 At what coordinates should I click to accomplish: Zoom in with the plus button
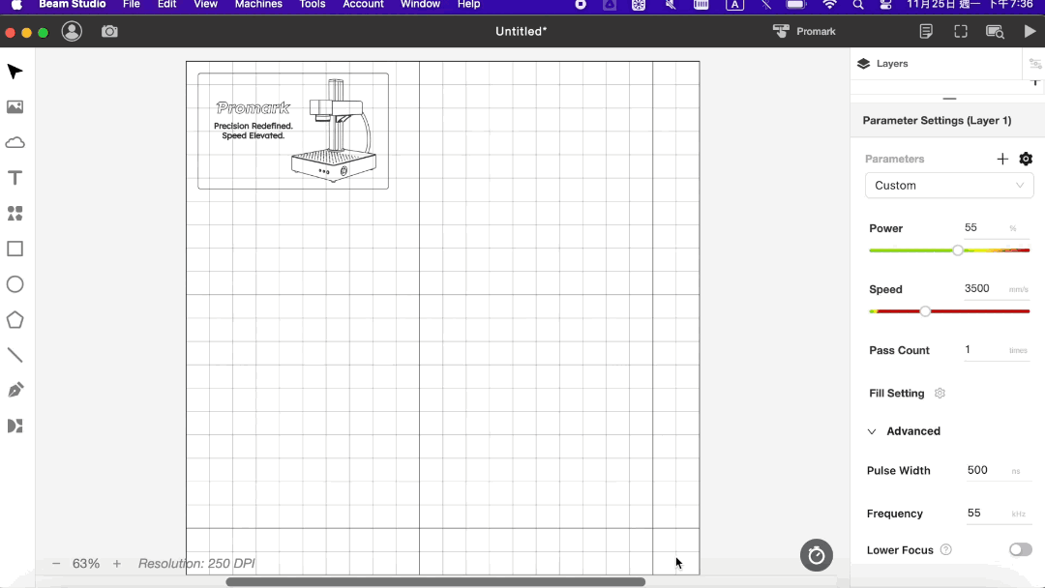(x=117, y=564)
